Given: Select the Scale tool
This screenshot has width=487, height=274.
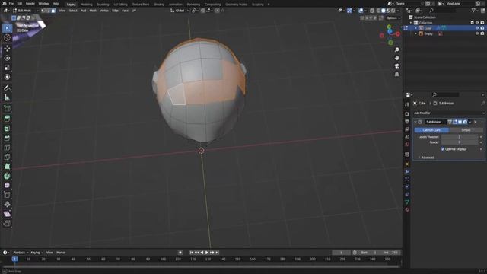Looking at the screenshot, I should [7, 68].
